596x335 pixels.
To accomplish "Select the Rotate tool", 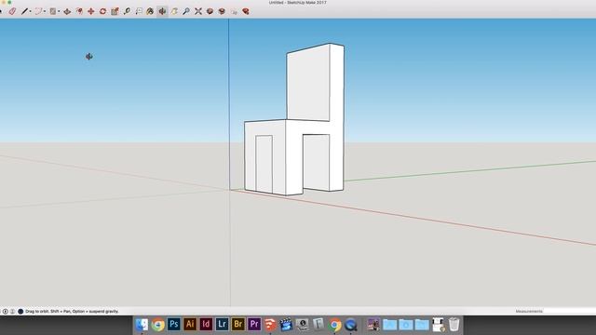I will (102, 11).
